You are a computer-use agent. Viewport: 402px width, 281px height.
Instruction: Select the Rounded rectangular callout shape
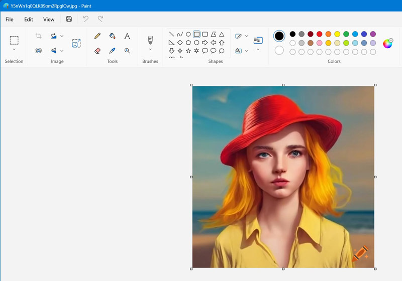[205, 51]
